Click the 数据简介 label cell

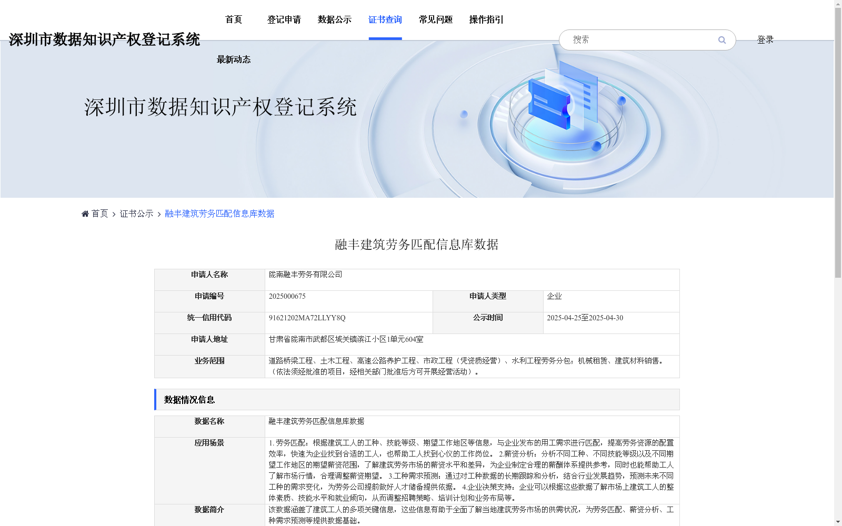(x=209, y=515)
